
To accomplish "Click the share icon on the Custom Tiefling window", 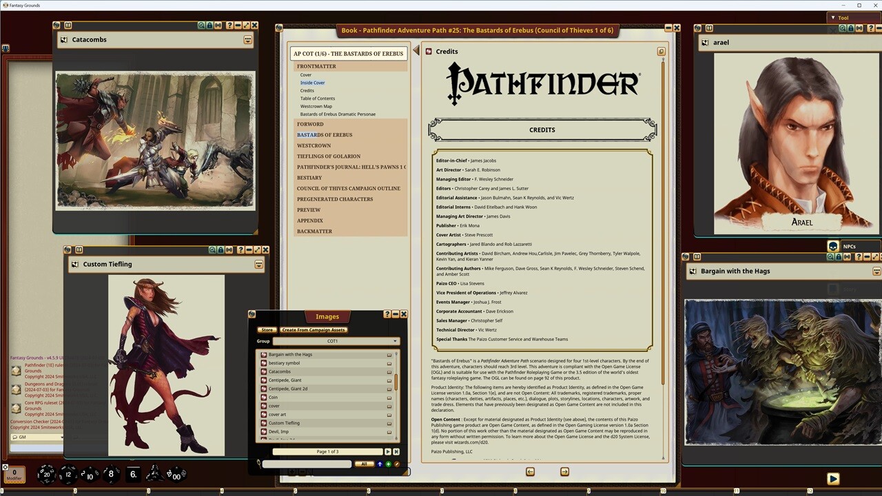I will 229,249.
